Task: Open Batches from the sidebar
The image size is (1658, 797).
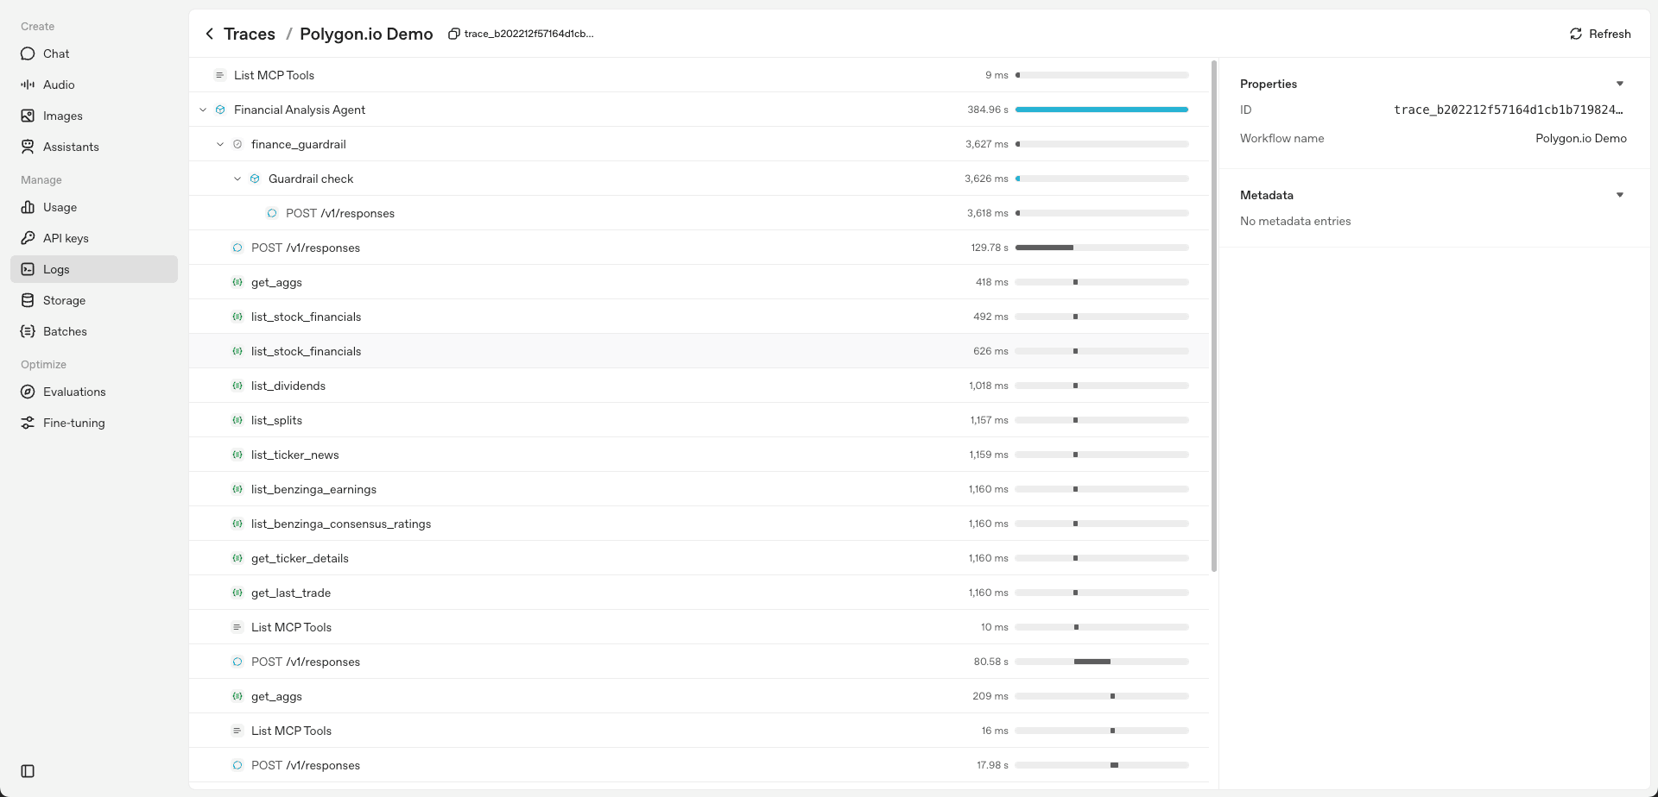Action: (65, 331)
